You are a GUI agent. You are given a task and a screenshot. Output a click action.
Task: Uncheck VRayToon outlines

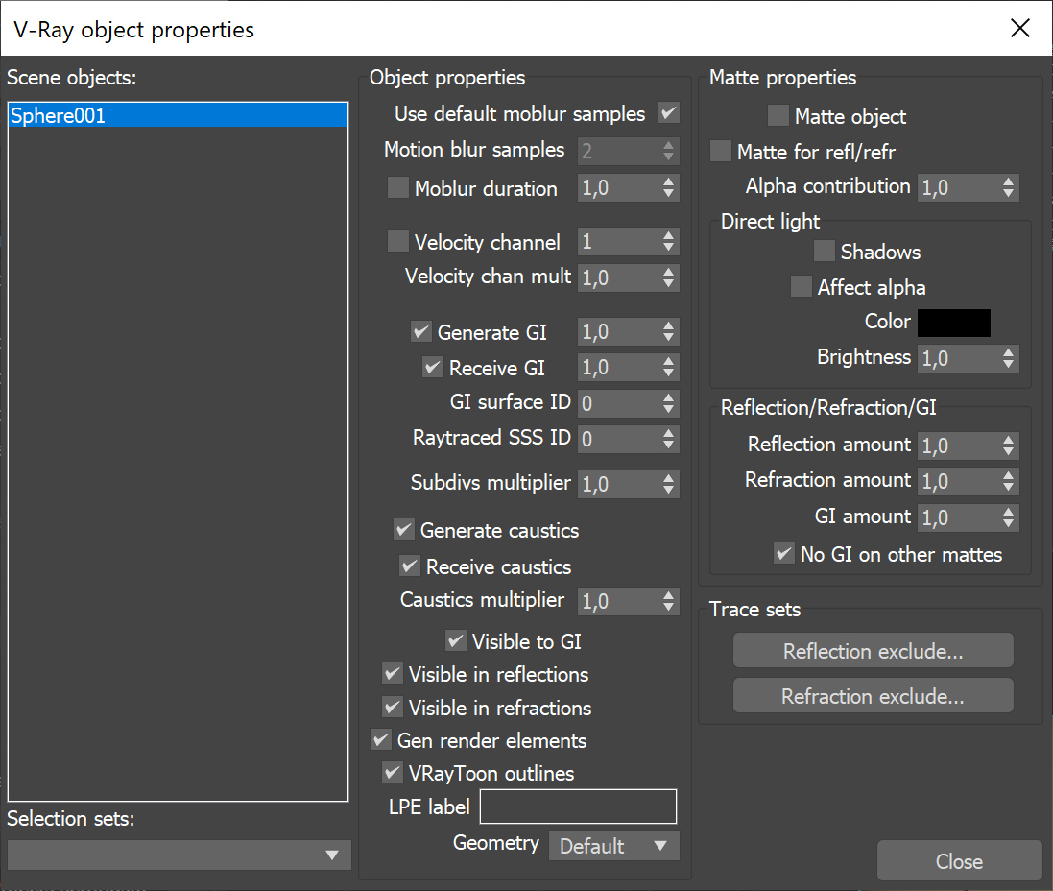coord(393,773)
